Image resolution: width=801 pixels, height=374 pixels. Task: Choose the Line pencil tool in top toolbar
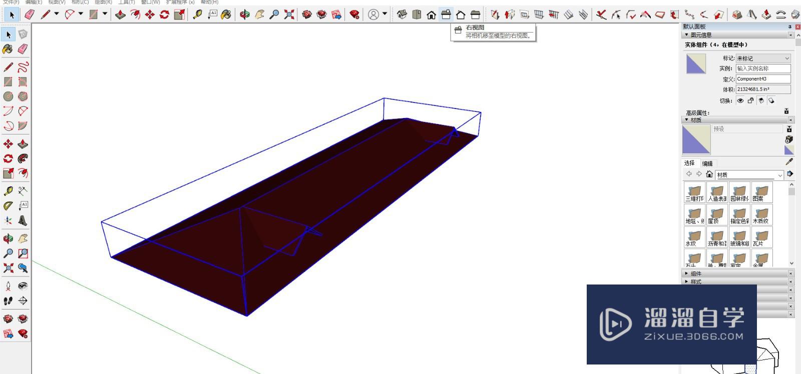[x=46, y=15]
